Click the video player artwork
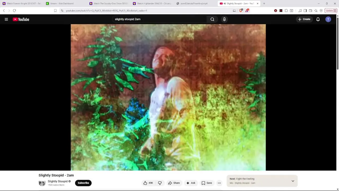This screenshot has width=339, height=191. [x=168, y=97]
